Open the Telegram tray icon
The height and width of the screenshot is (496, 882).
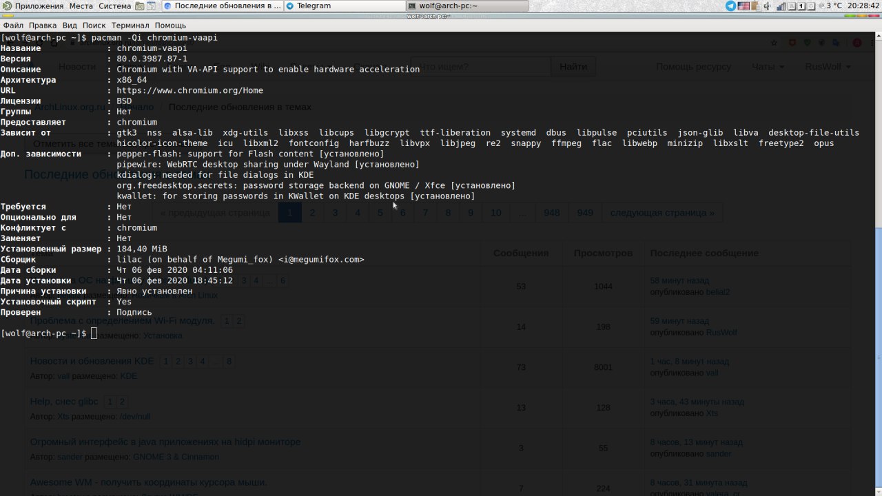click(x=730, y=6)
